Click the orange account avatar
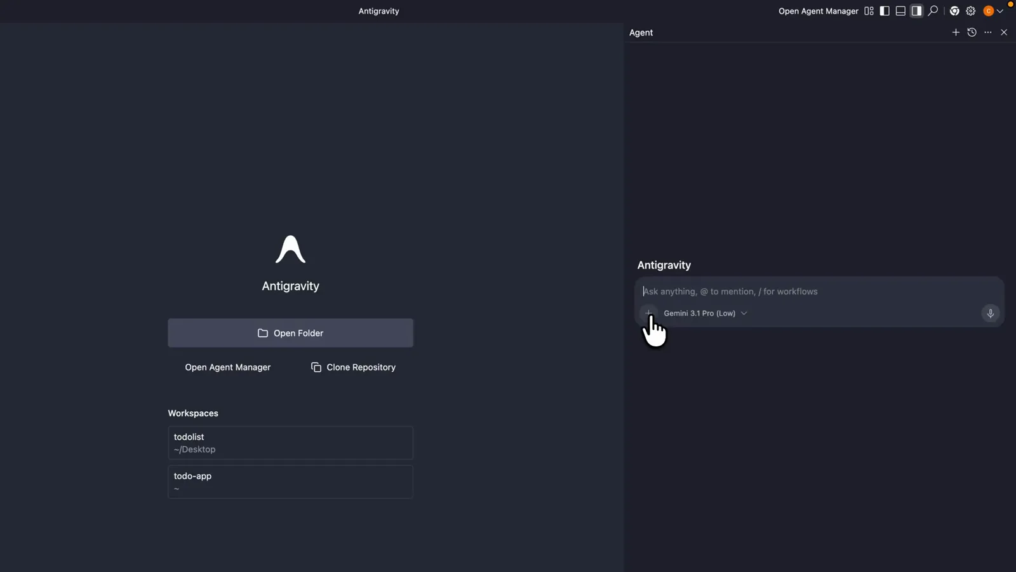 point(988,11)
